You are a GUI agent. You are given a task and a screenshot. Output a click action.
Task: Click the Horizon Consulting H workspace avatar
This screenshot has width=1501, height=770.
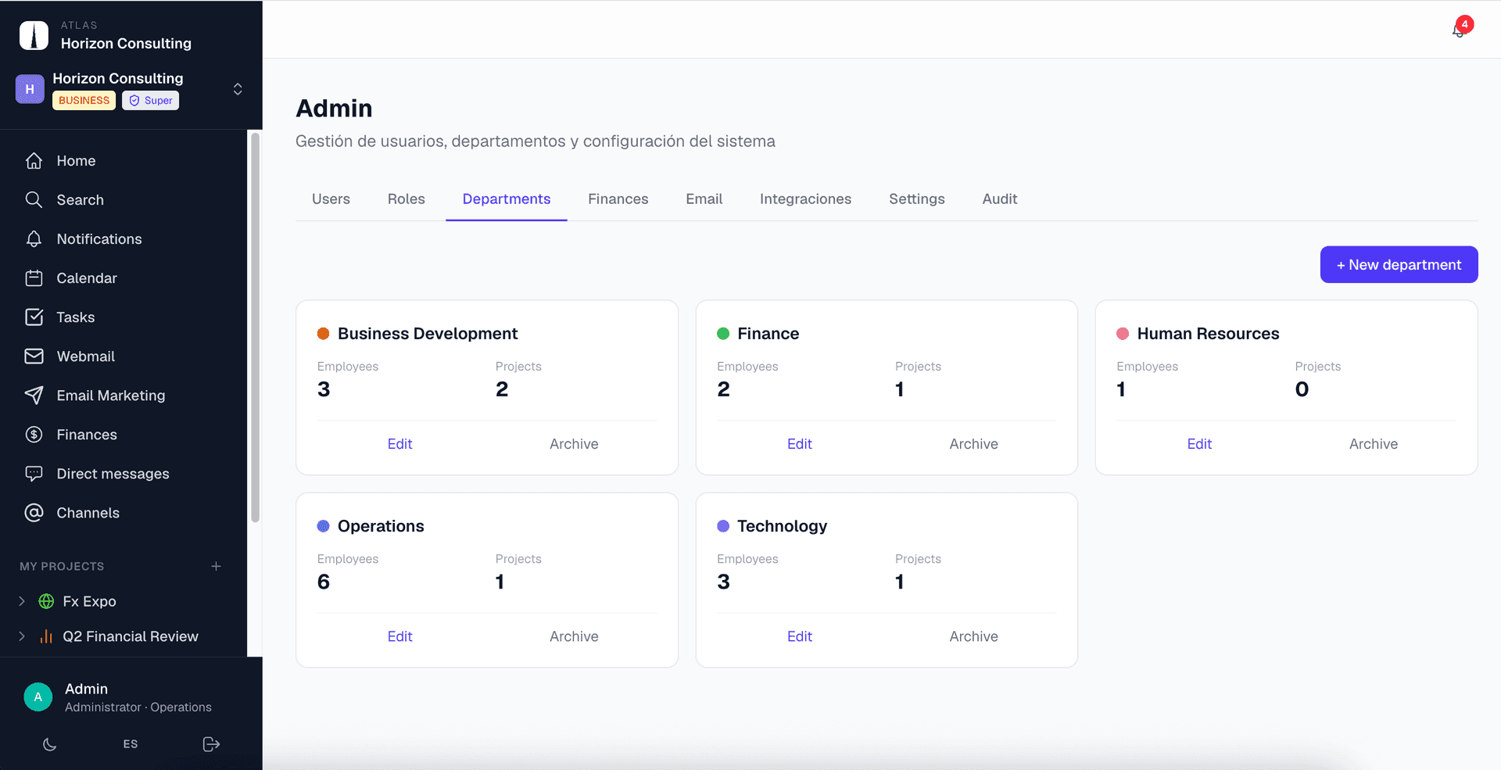pos(30,89)
